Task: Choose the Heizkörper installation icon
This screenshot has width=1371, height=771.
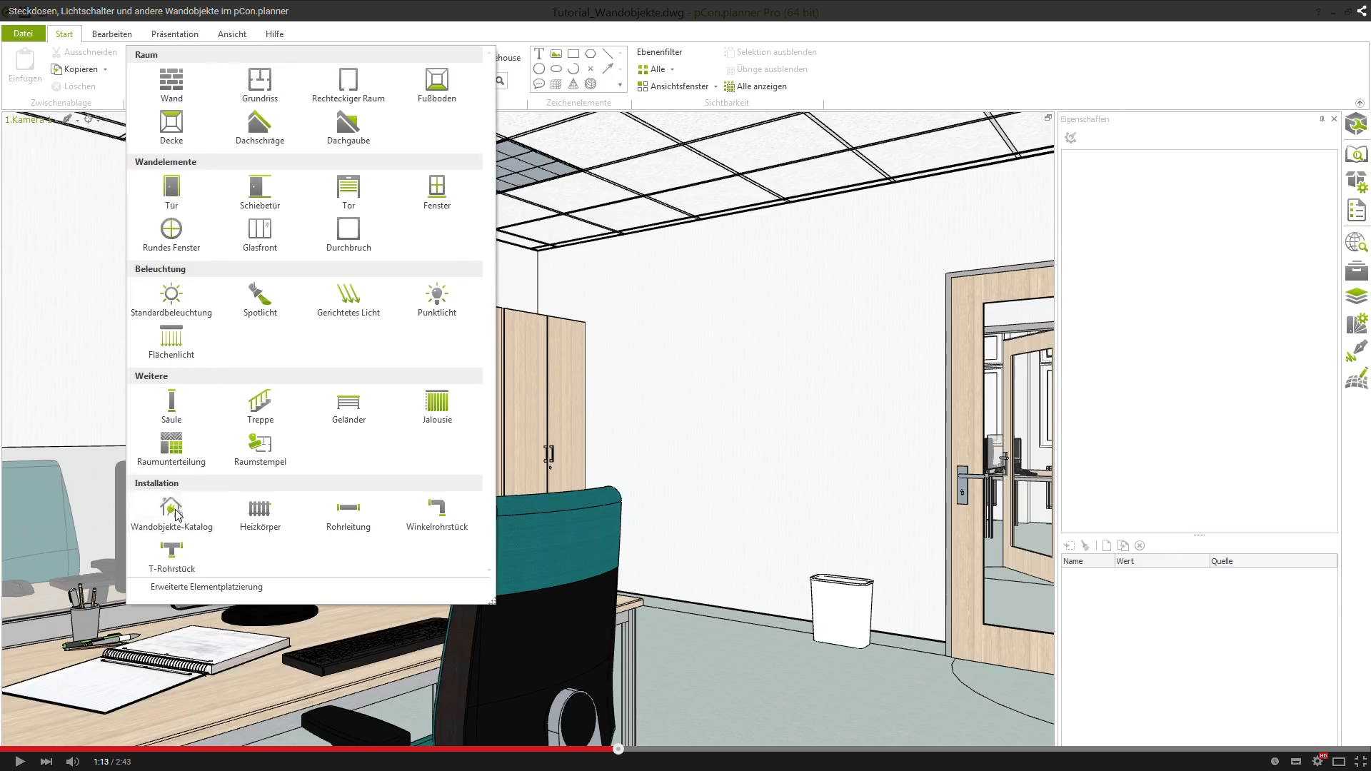Action: point(260,509)
